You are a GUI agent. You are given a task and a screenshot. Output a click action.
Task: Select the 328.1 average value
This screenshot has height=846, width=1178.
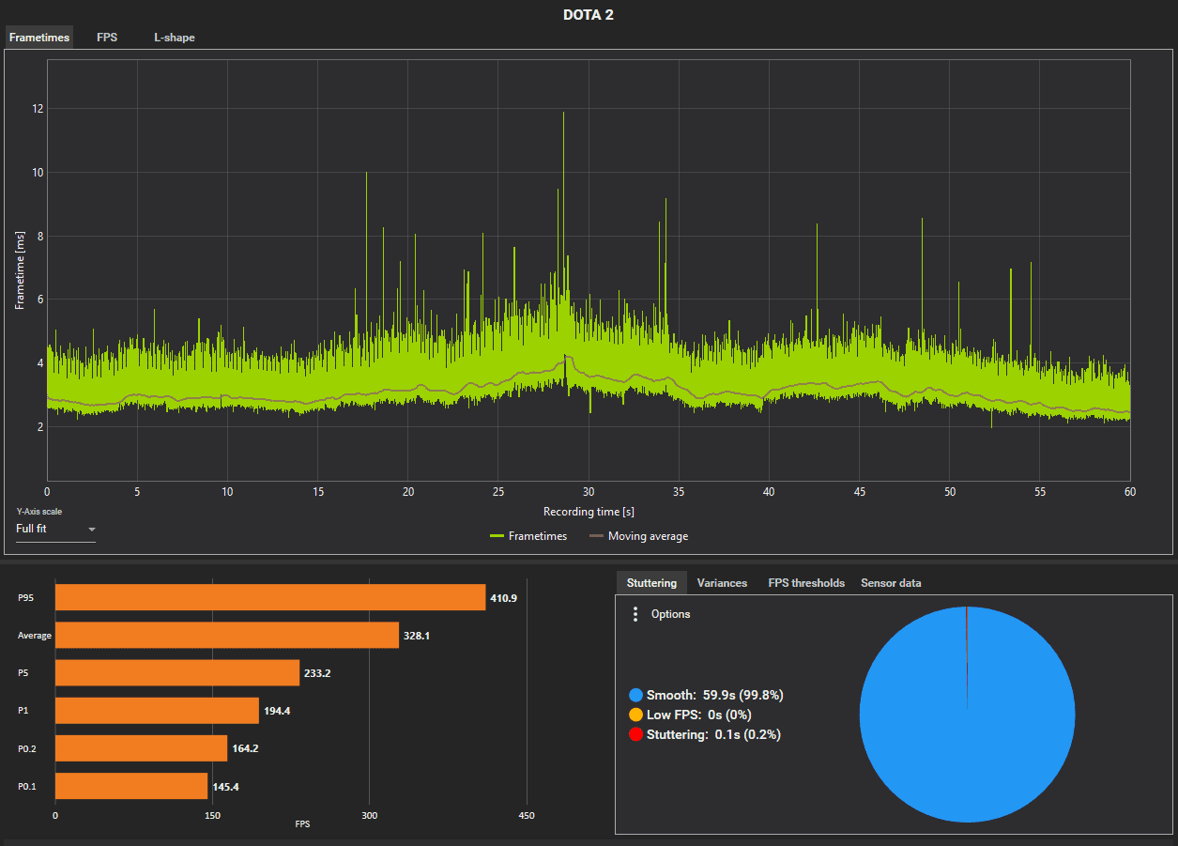click(417, 636)
